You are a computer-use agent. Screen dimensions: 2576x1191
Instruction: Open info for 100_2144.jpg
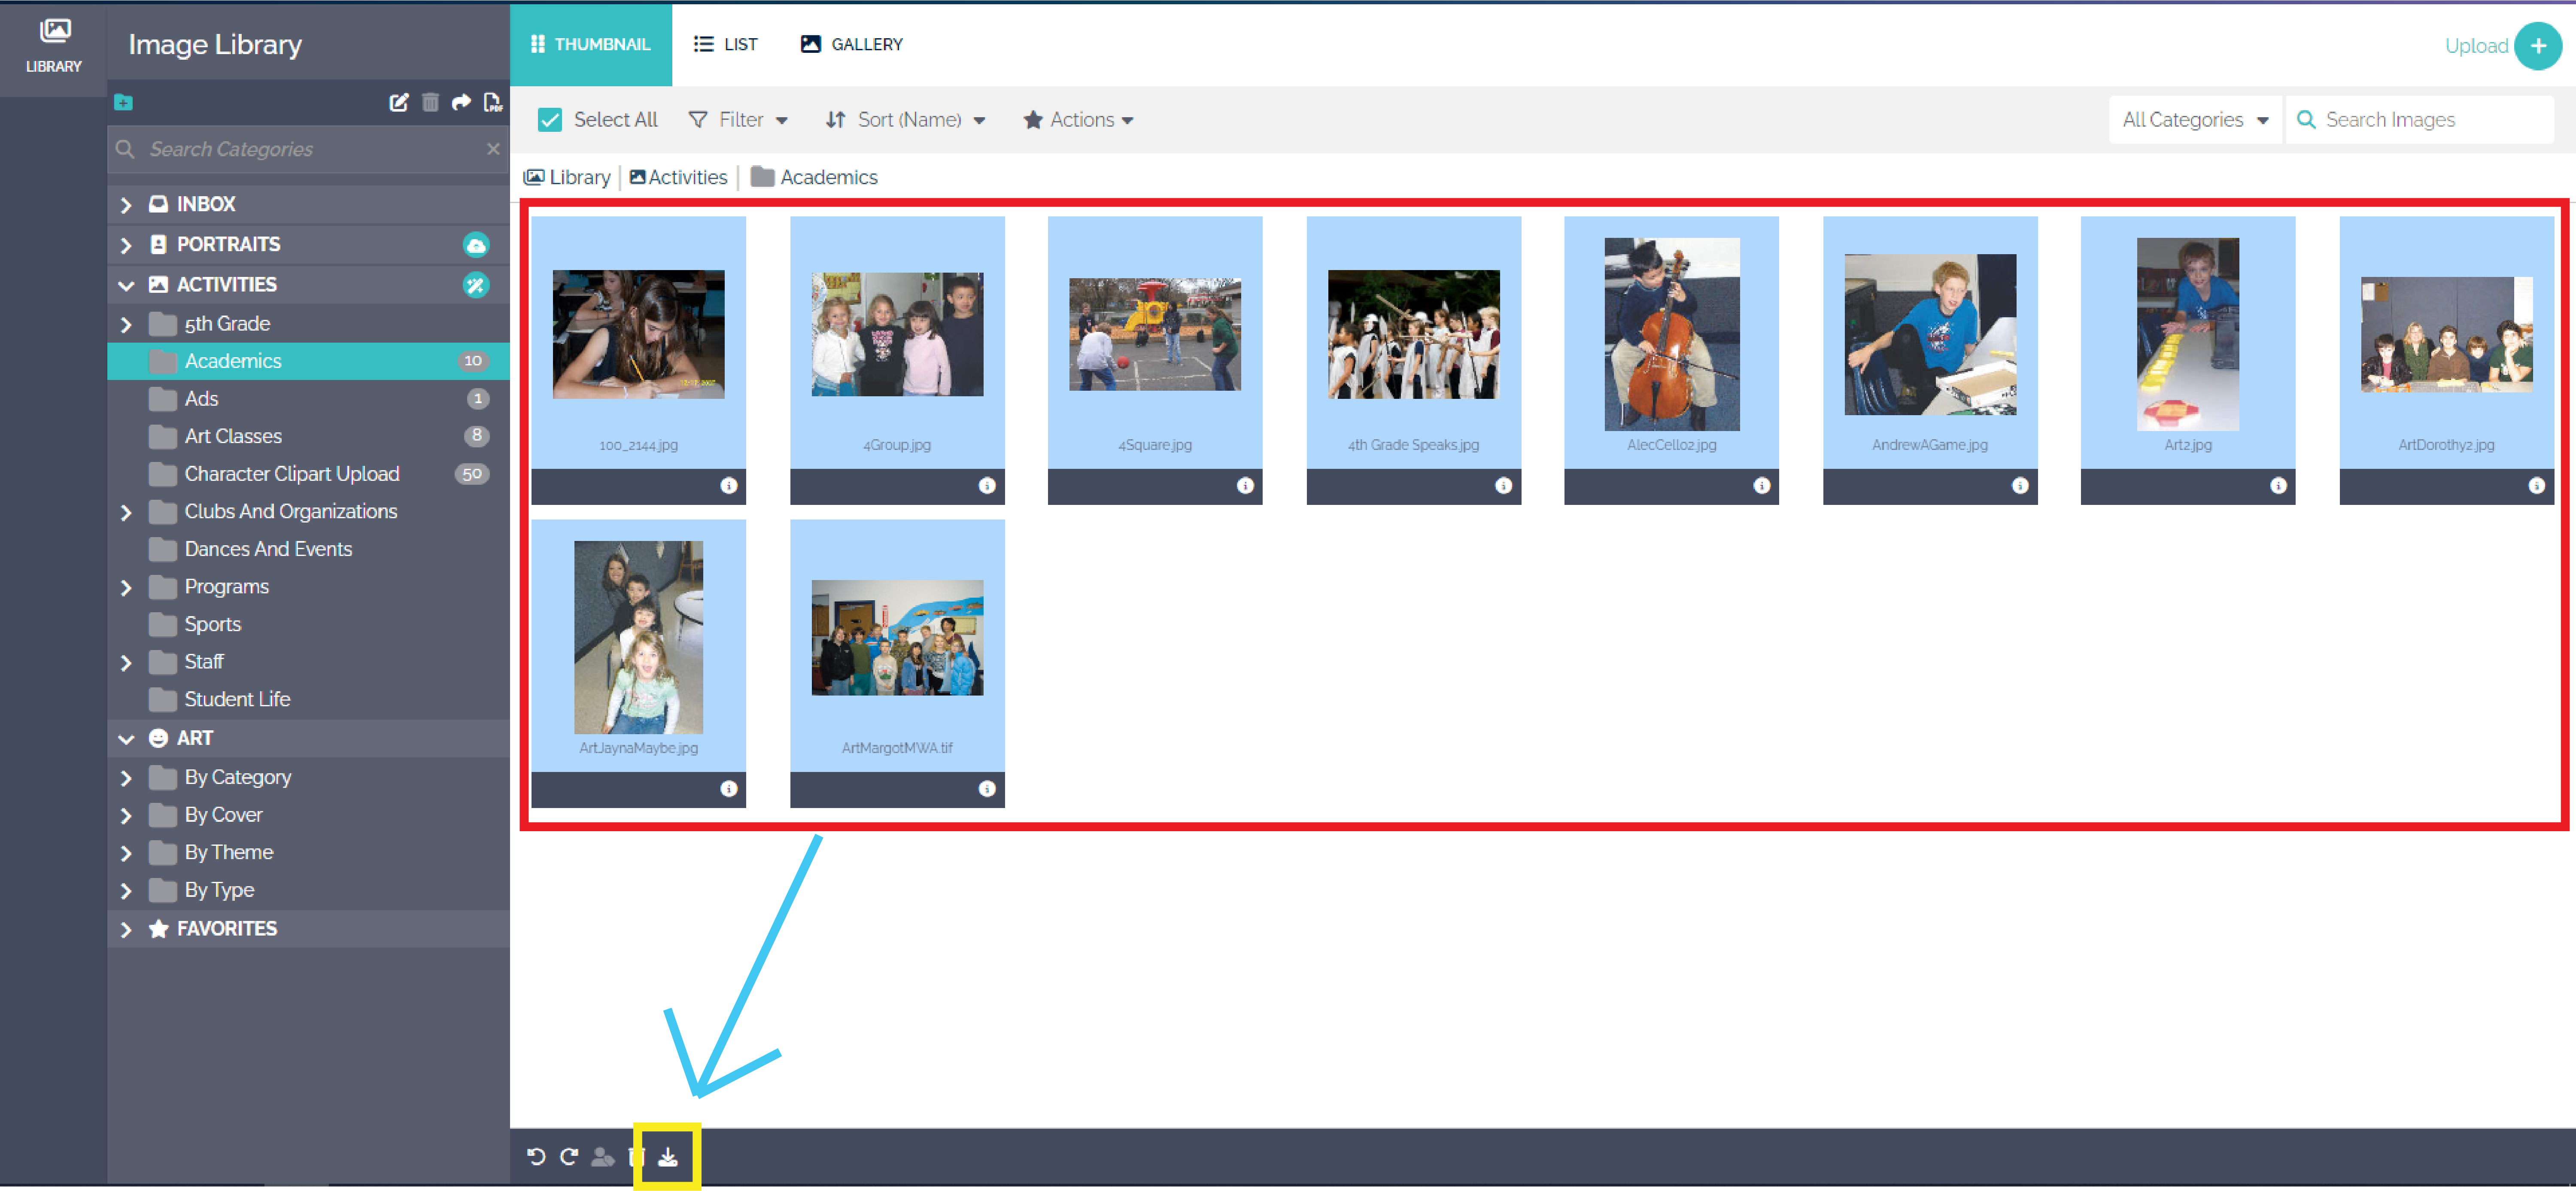729,486
